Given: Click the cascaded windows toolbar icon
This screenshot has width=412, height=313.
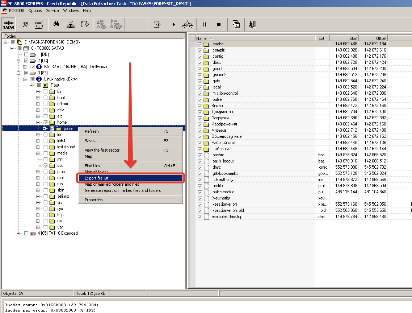Looking at the screenshot, I should (236, 24).
